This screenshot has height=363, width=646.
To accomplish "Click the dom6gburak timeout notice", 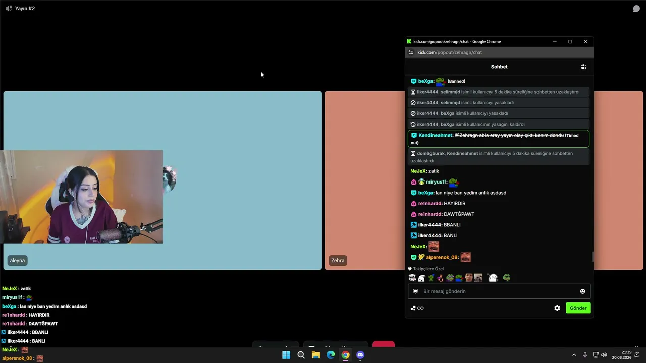I will coord(499,157).
